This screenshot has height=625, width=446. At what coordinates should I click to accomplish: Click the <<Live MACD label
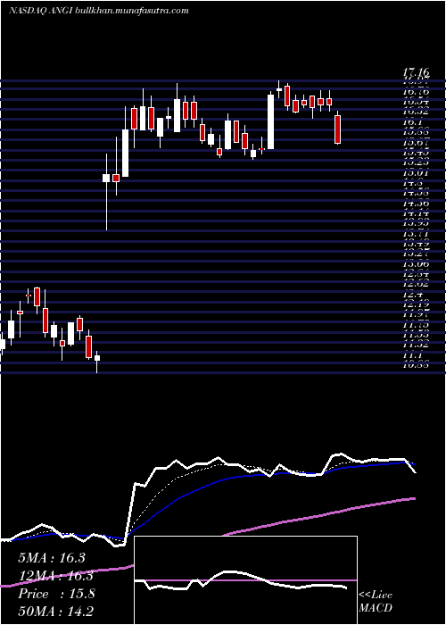(376, 602)
